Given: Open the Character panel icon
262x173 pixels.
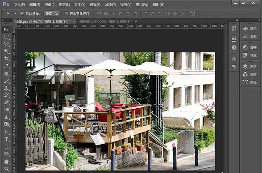Looking at the screenshot, I should pyautogui.click(x=234, y=58).
